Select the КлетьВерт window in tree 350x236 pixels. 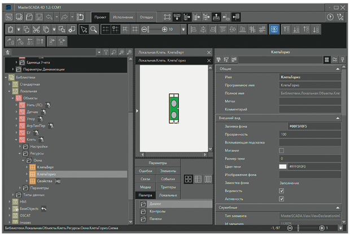point(45,167)
